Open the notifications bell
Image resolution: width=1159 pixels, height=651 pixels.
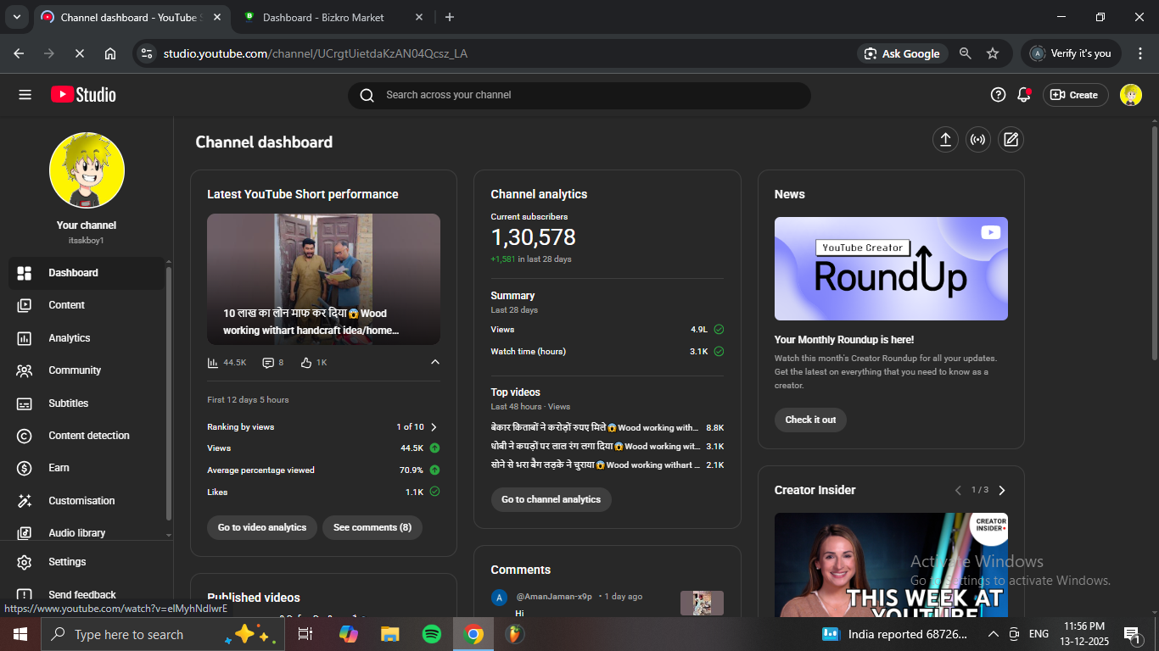[x=1023, y=95]
